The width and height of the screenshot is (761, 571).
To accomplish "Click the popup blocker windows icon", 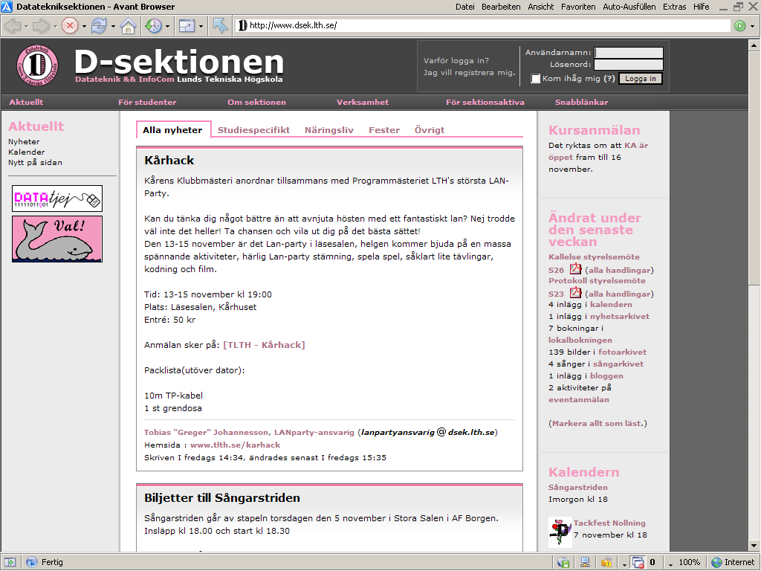I will 638,562.
